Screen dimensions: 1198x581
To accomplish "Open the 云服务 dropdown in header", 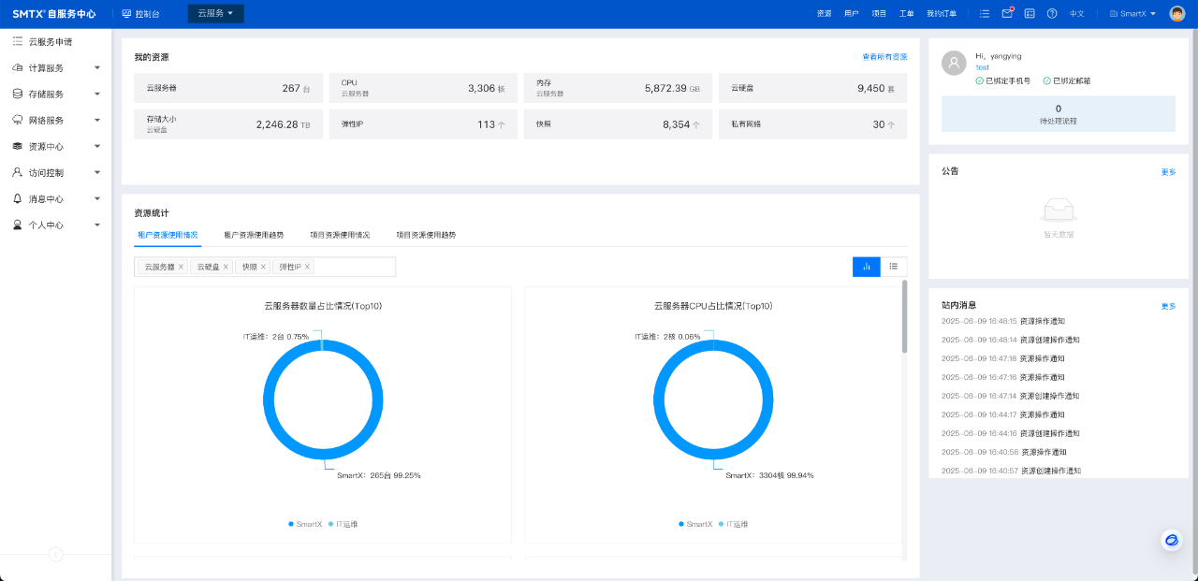I will 215,14.
